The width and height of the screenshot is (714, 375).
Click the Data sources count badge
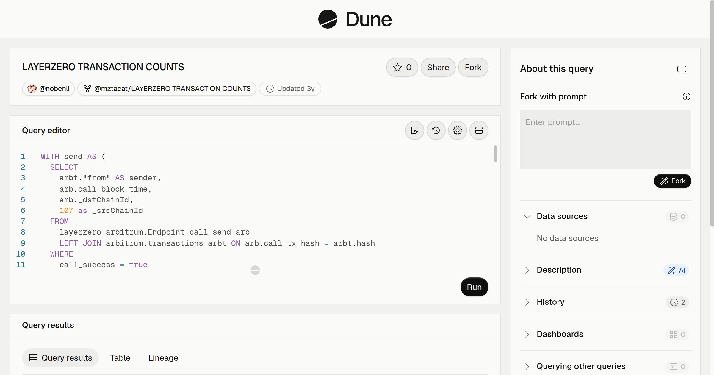(x=677, y=216)
